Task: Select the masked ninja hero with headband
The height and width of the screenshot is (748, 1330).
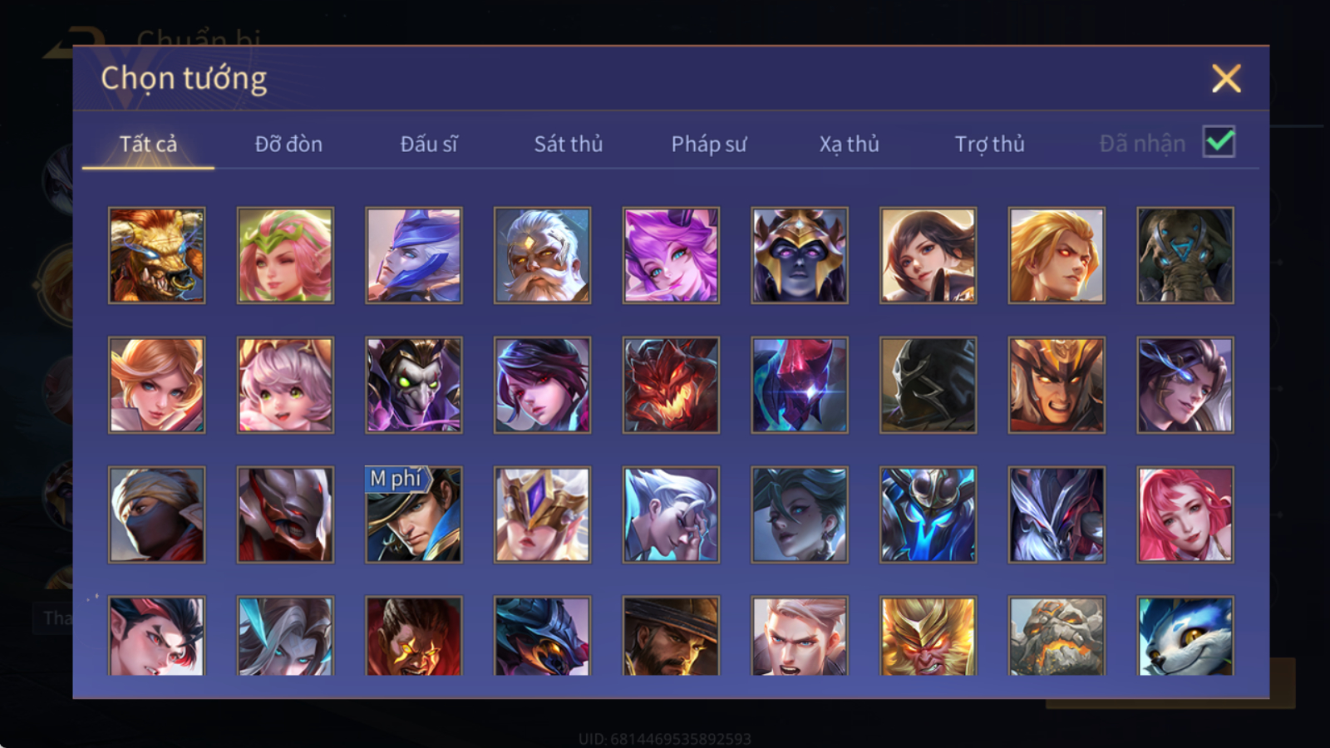Action: (x=156, y=514)
